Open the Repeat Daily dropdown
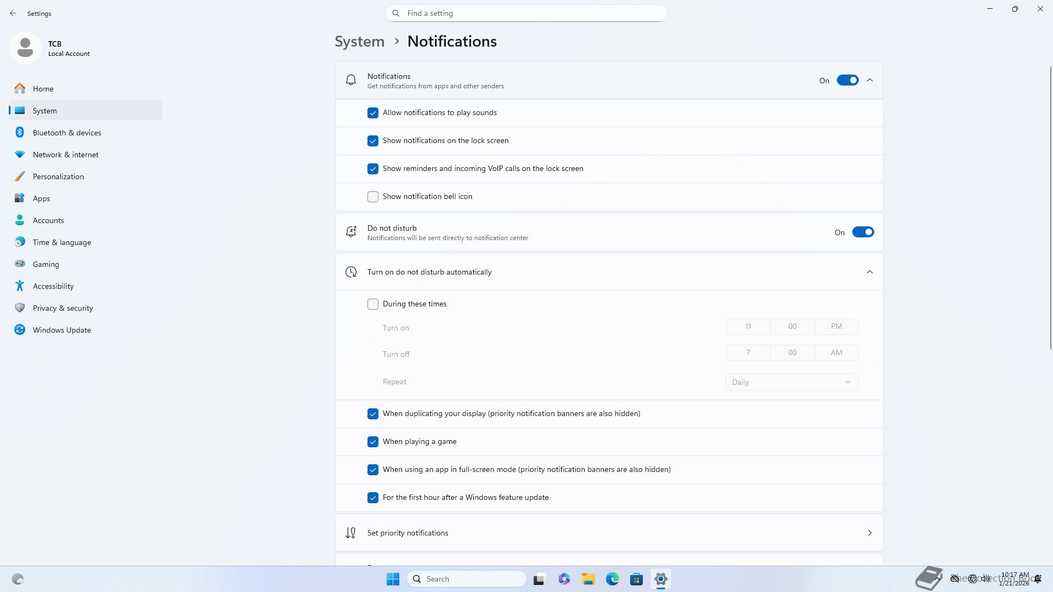Image resolution: width=1053 pixels, height=592 pixels. tap(791, 382)
